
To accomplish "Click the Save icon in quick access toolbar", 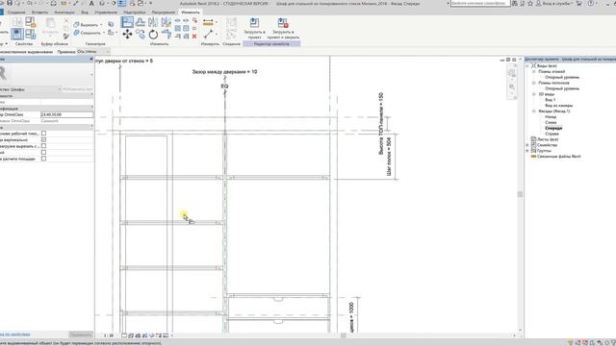I will (10, 3).
